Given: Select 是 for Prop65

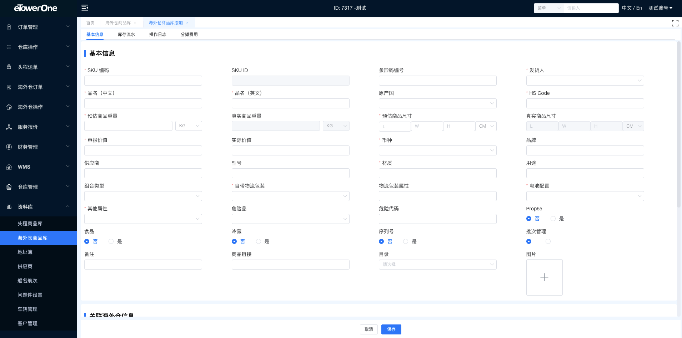Looking at the screenshot, I should [x=553, y=219].
